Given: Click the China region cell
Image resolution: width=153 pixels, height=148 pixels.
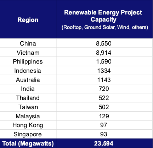Looking at the screenshot, I should 28,43.
